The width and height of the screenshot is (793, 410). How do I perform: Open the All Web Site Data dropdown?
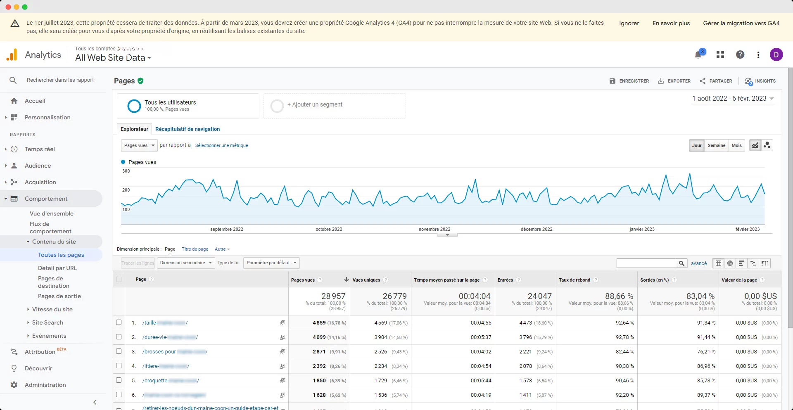click(113, 58)
